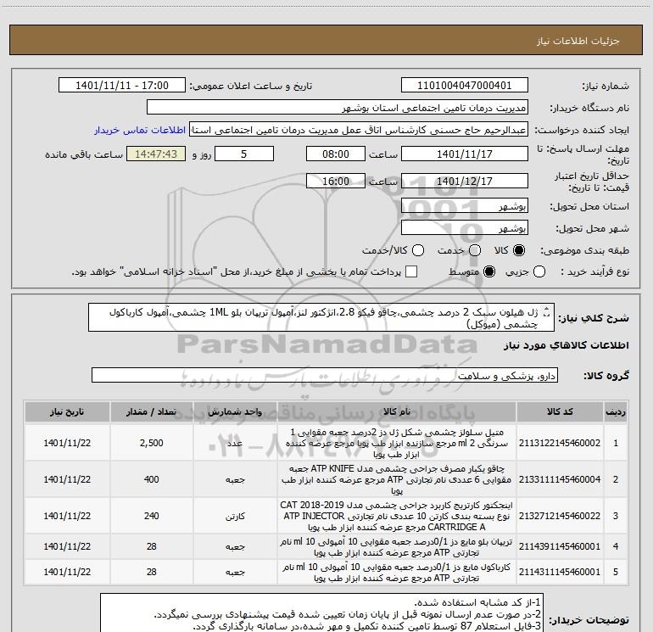Click response deadline date 1401/11/17 field
Screen dimensions: 653x632
465,154
